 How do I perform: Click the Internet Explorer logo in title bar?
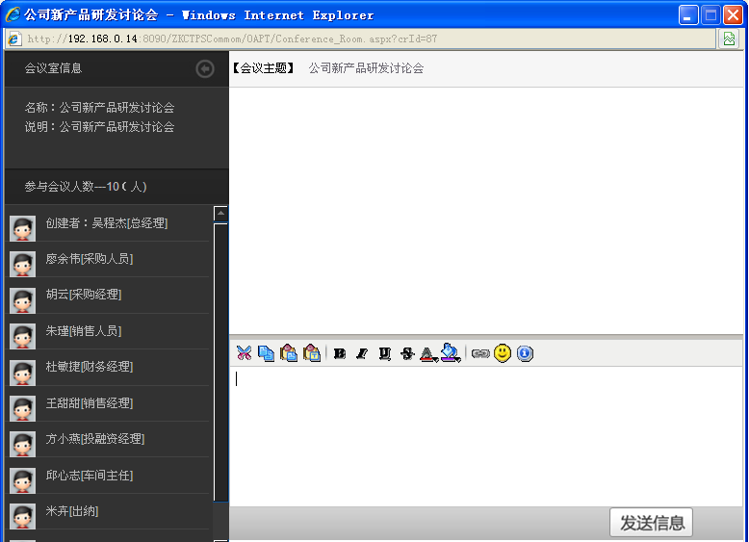[13, 14]
